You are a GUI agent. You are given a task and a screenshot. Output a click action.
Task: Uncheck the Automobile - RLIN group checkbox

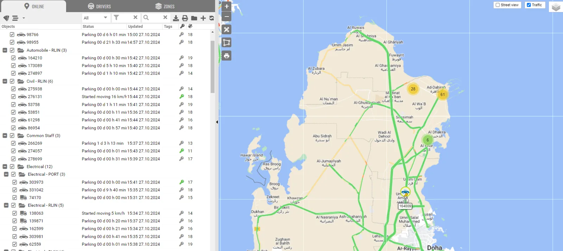coord(12,50)
